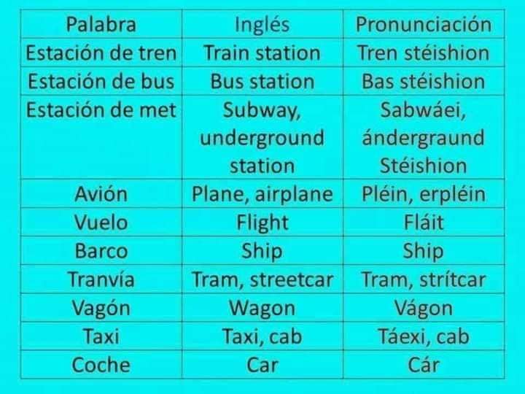
Task: Click the Train station cell
Action: (x=262, y=53)
